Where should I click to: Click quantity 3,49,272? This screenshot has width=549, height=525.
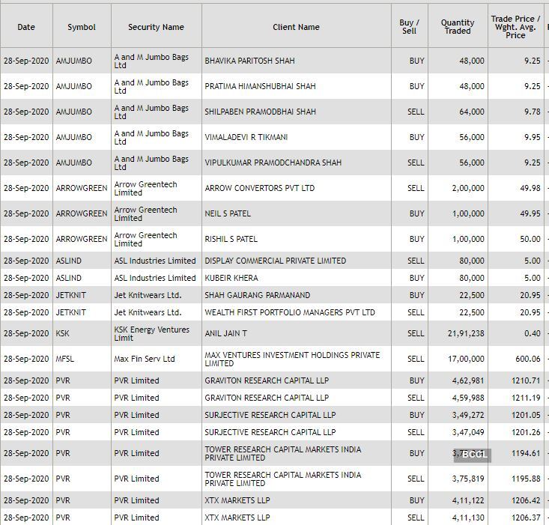coord(468,415)
